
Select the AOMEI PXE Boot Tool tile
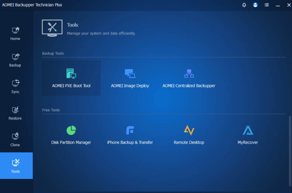tap(71, 78)
